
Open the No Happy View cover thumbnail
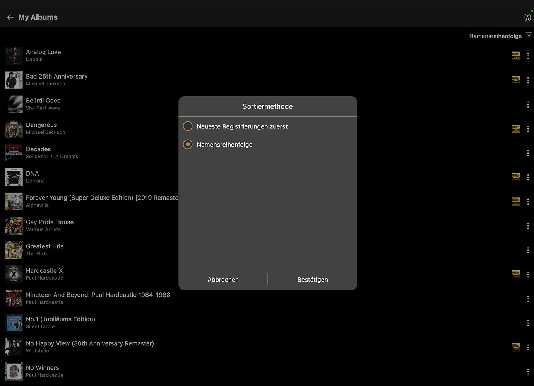tap(14, 347)
